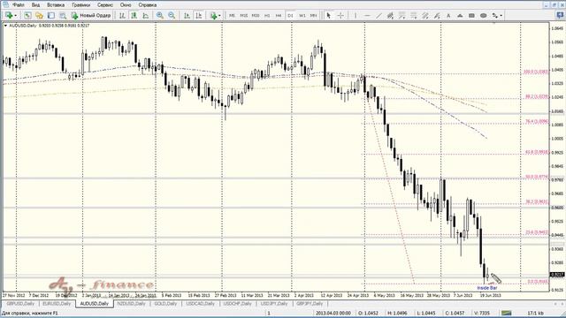
Task: Open the blue chat bubble icon
Action: pos(560,15)
